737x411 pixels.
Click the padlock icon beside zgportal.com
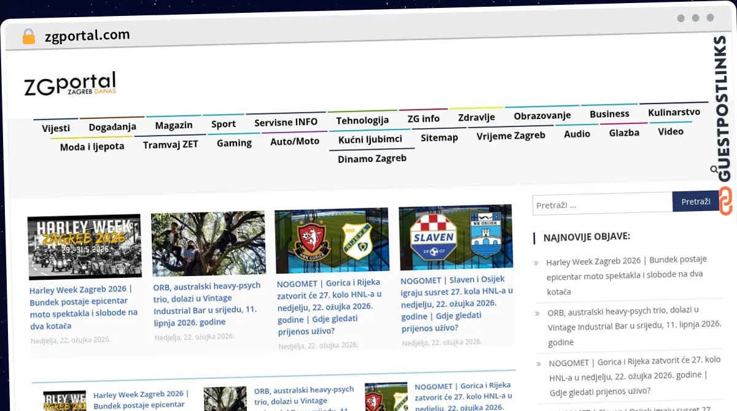28,36
